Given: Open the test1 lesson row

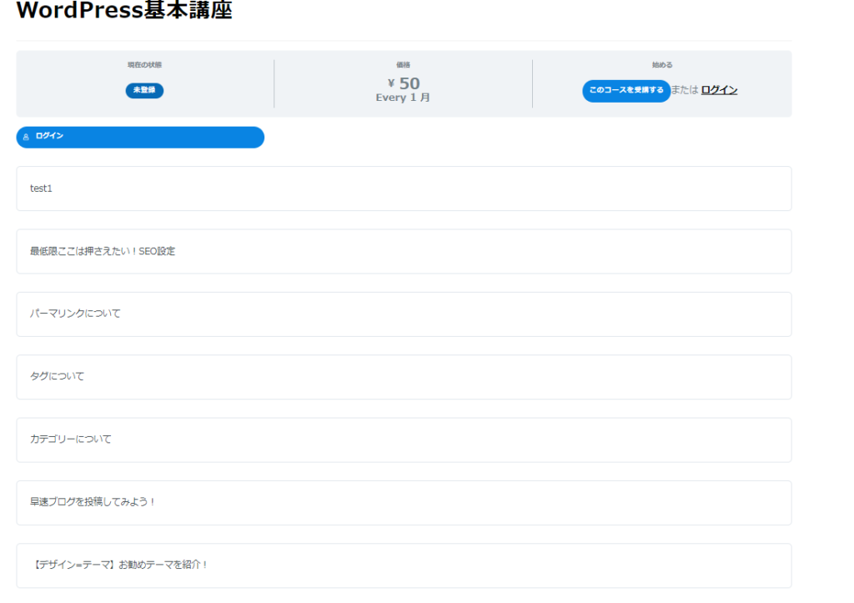Looking at the screenshot, I should point(404,188).
